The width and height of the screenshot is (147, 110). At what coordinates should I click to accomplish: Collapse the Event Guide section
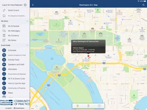coord(27,45)
